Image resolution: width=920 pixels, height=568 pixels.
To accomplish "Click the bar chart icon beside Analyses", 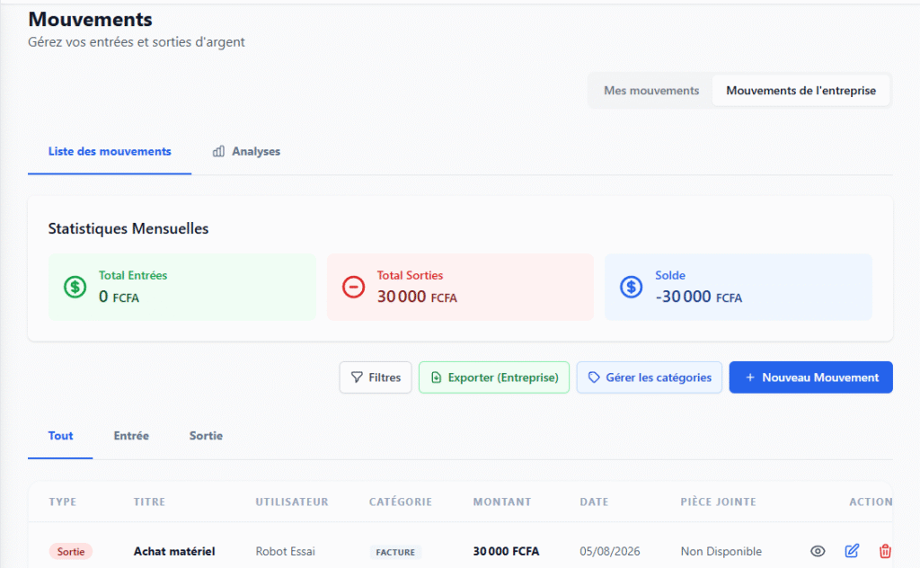I will [218, 151].
